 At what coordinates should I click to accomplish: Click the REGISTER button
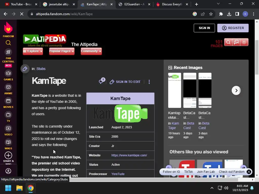(x=233, y=28)
